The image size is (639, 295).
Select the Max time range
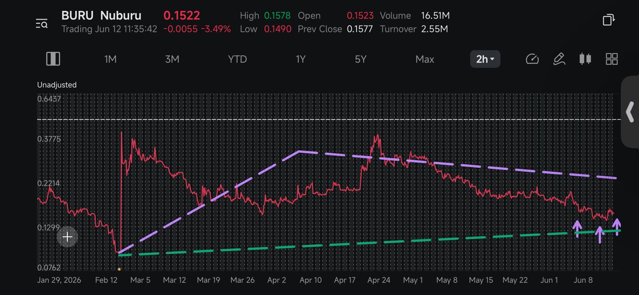point(425,59)
